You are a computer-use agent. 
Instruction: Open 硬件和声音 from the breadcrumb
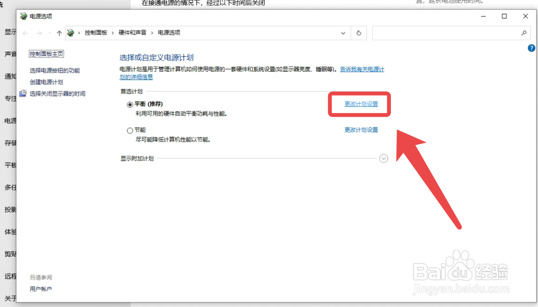(132, 33)
